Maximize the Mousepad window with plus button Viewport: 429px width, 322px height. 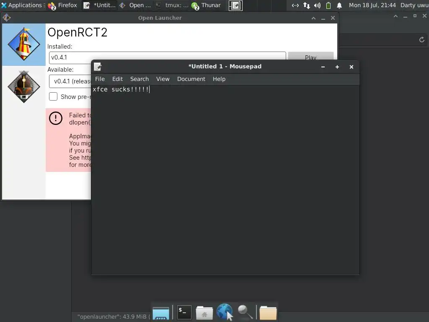tap(337, 67)
